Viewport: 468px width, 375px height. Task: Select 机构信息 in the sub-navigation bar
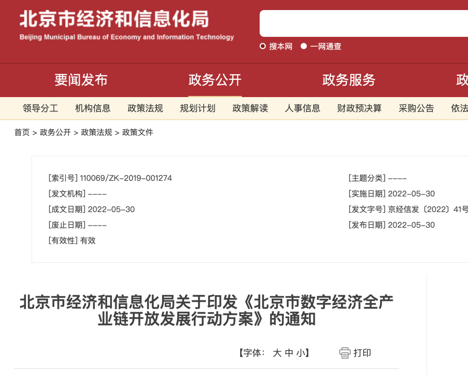pos(92,108)
